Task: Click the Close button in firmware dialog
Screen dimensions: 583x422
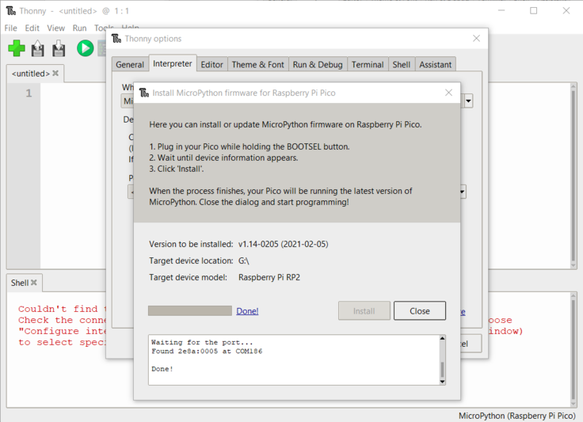Action: click(x=420, y=311)
